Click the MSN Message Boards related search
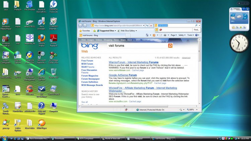Image resolution: width=251 pixels, height=141 pixels. pos(92,85)
